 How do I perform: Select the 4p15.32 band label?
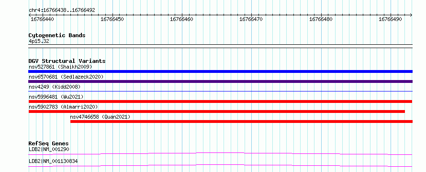click(x=39, y=41)
